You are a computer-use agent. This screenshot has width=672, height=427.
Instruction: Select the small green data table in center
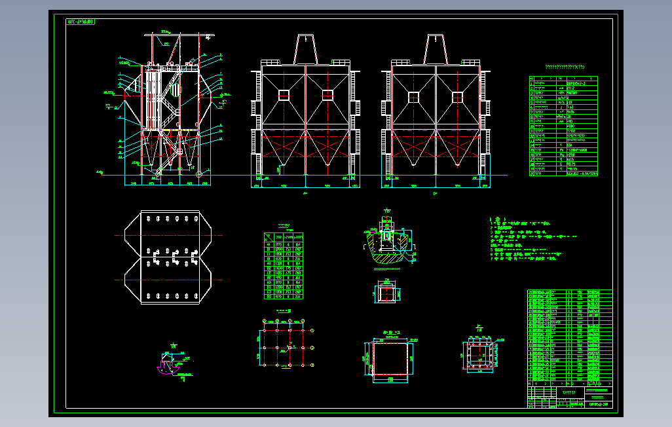284,266
